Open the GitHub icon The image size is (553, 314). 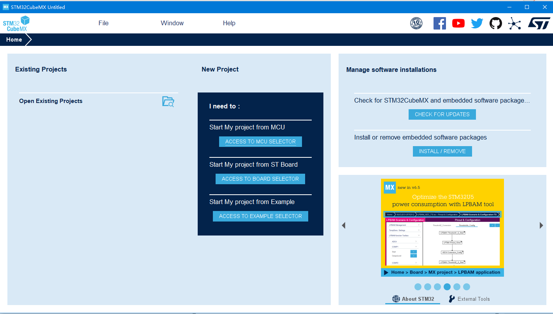point(496,23)
